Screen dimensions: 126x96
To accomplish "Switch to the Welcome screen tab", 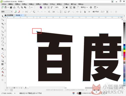I will pos(9,15).
